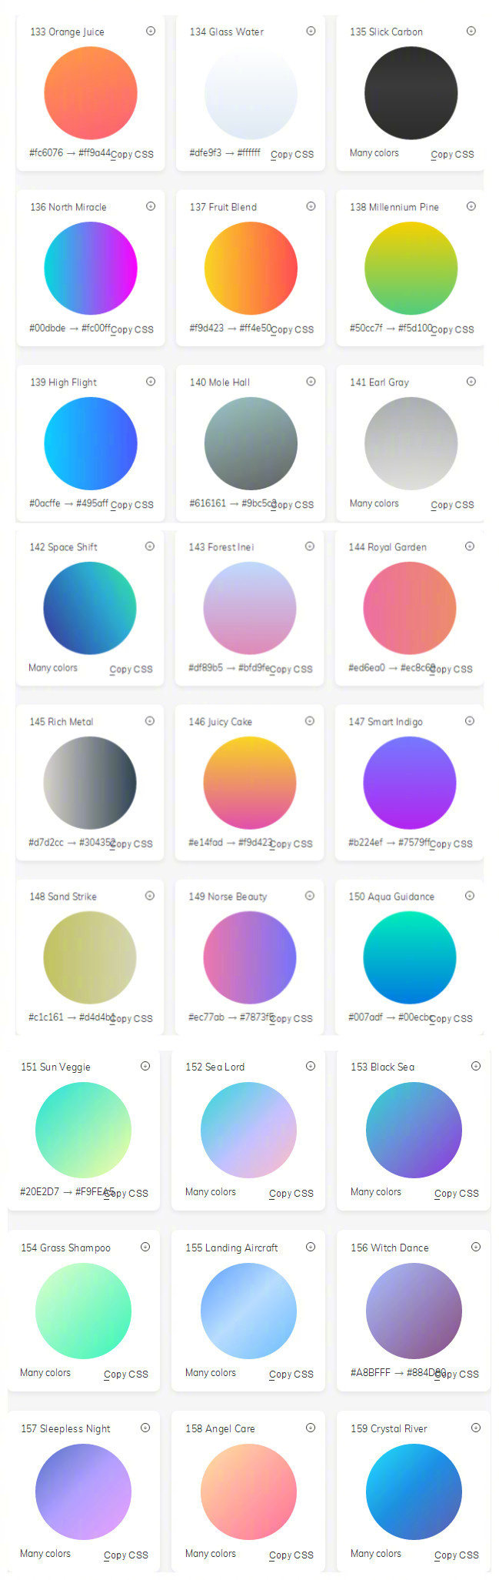Click the '149 Norse Beauty' card title
The width and height of the screenshot is (499, 1580).
pos(228,897)
